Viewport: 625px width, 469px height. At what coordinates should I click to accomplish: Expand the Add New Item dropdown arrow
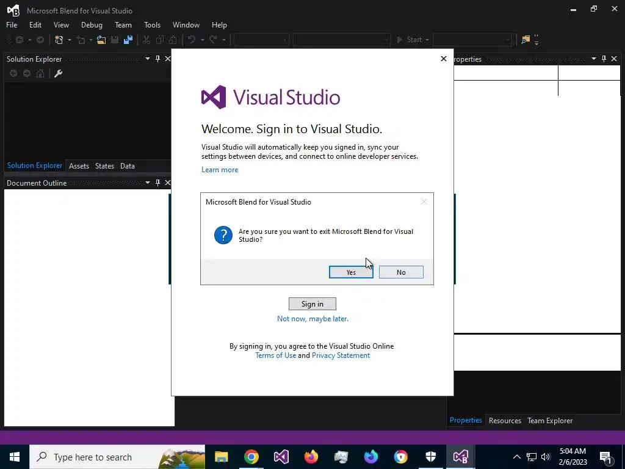point(91,40)
